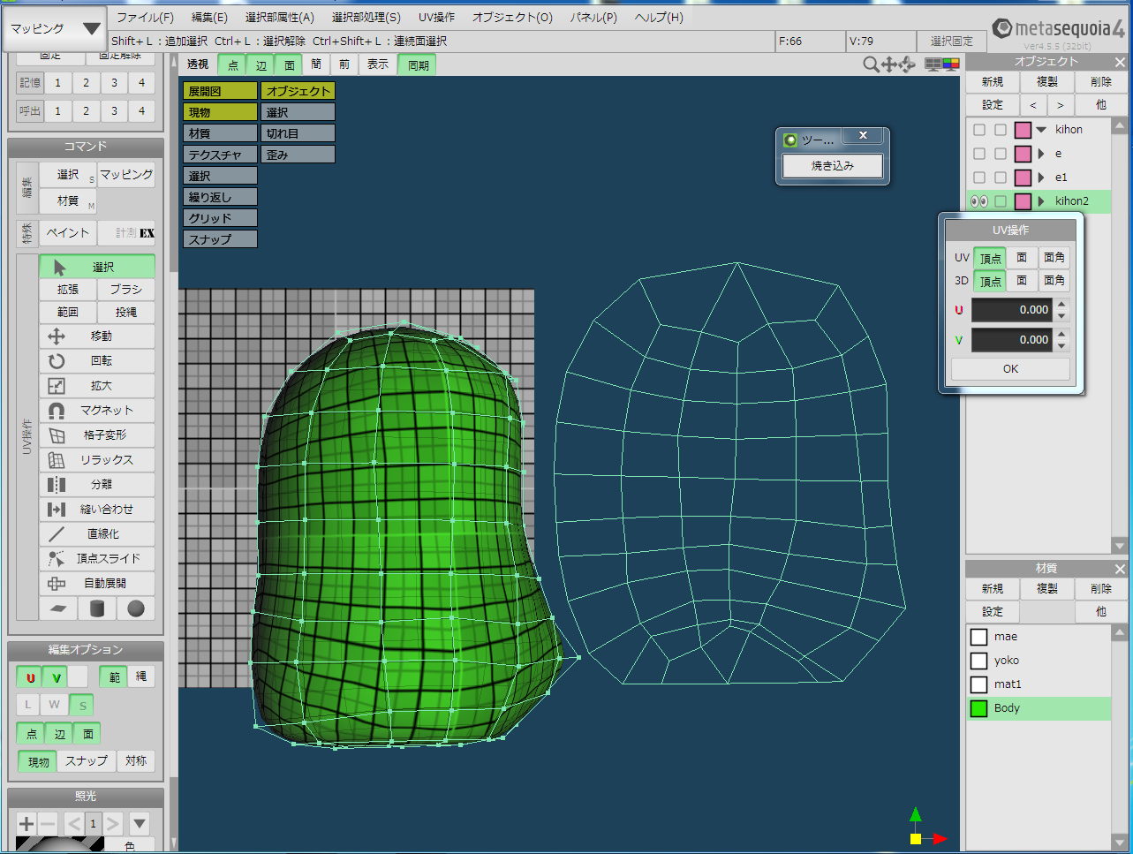Open the UV操作 menu

point(437,18)
